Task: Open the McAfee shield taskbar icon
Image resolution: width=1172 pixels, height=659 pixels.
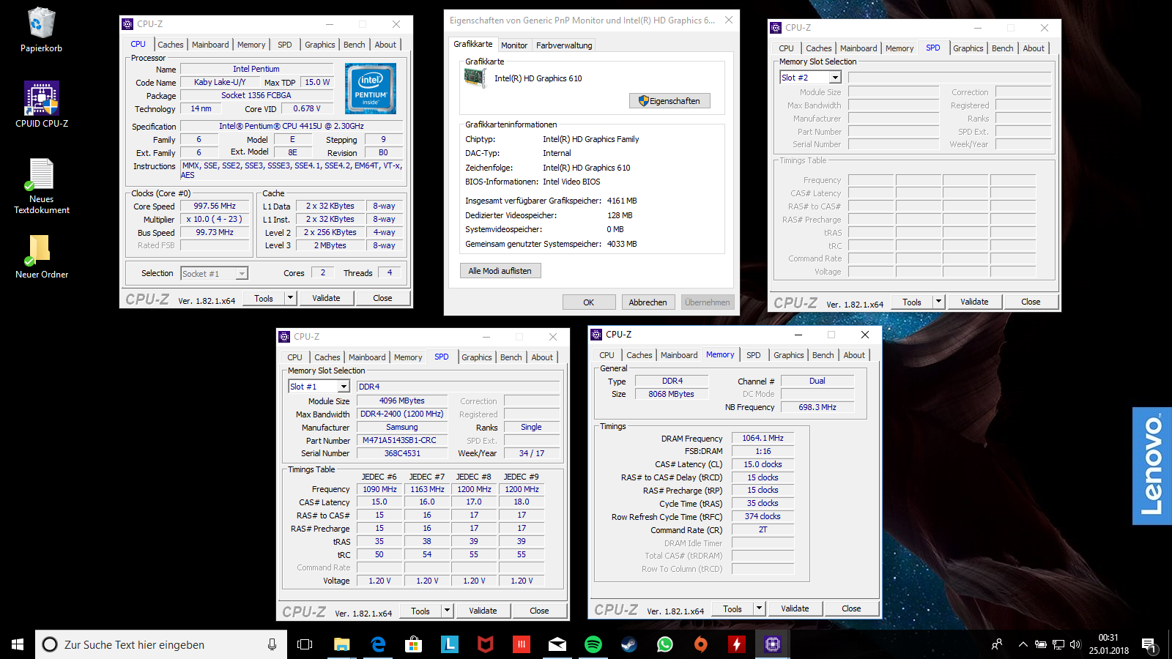Action: tap(486, 644)
